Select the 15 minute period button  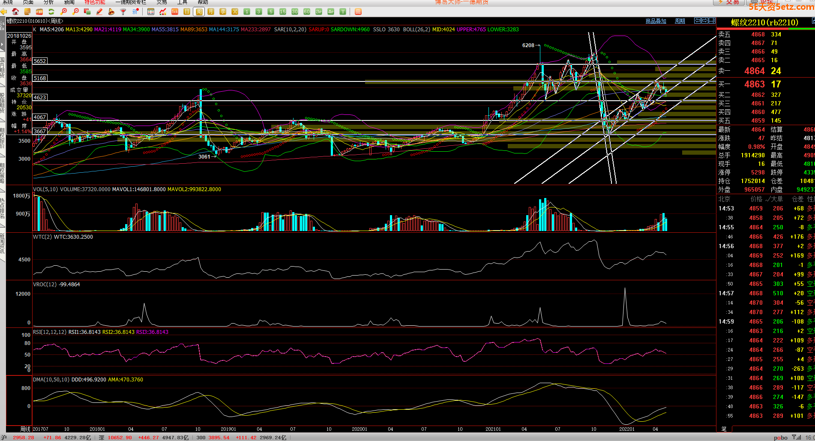[x=283, y=12]
